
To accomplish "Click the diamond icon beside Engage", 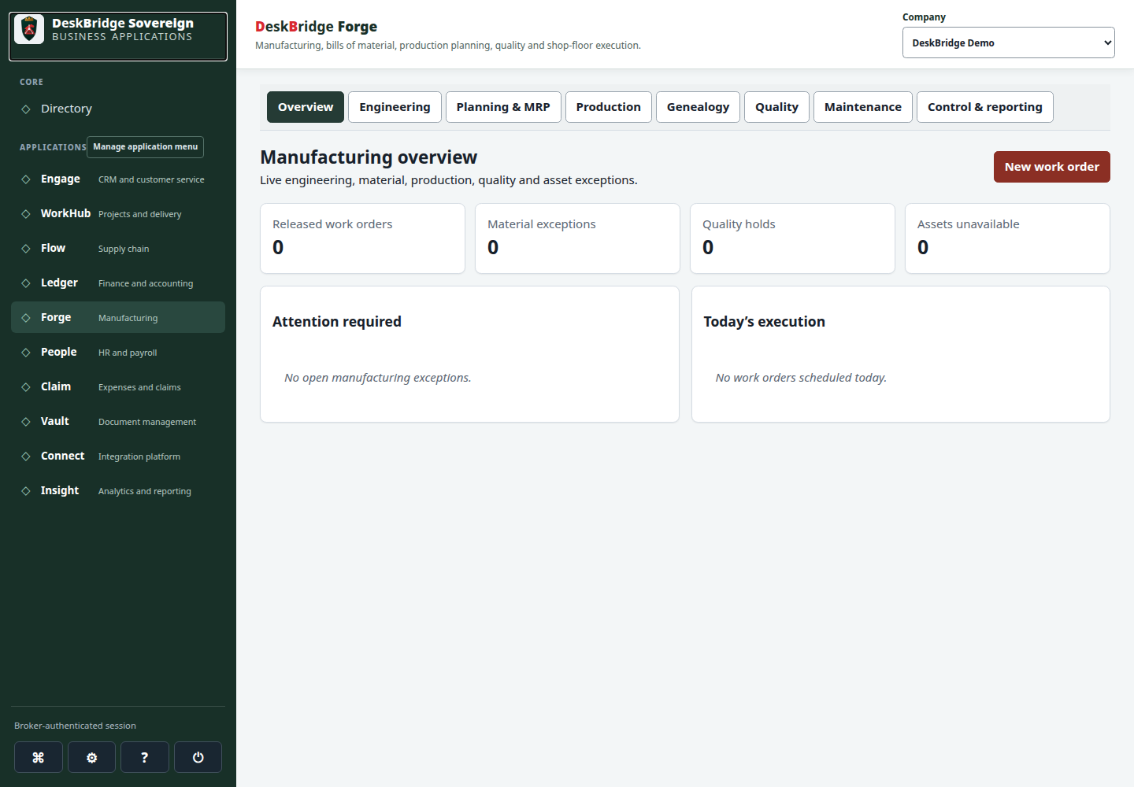I will point(26,179).
